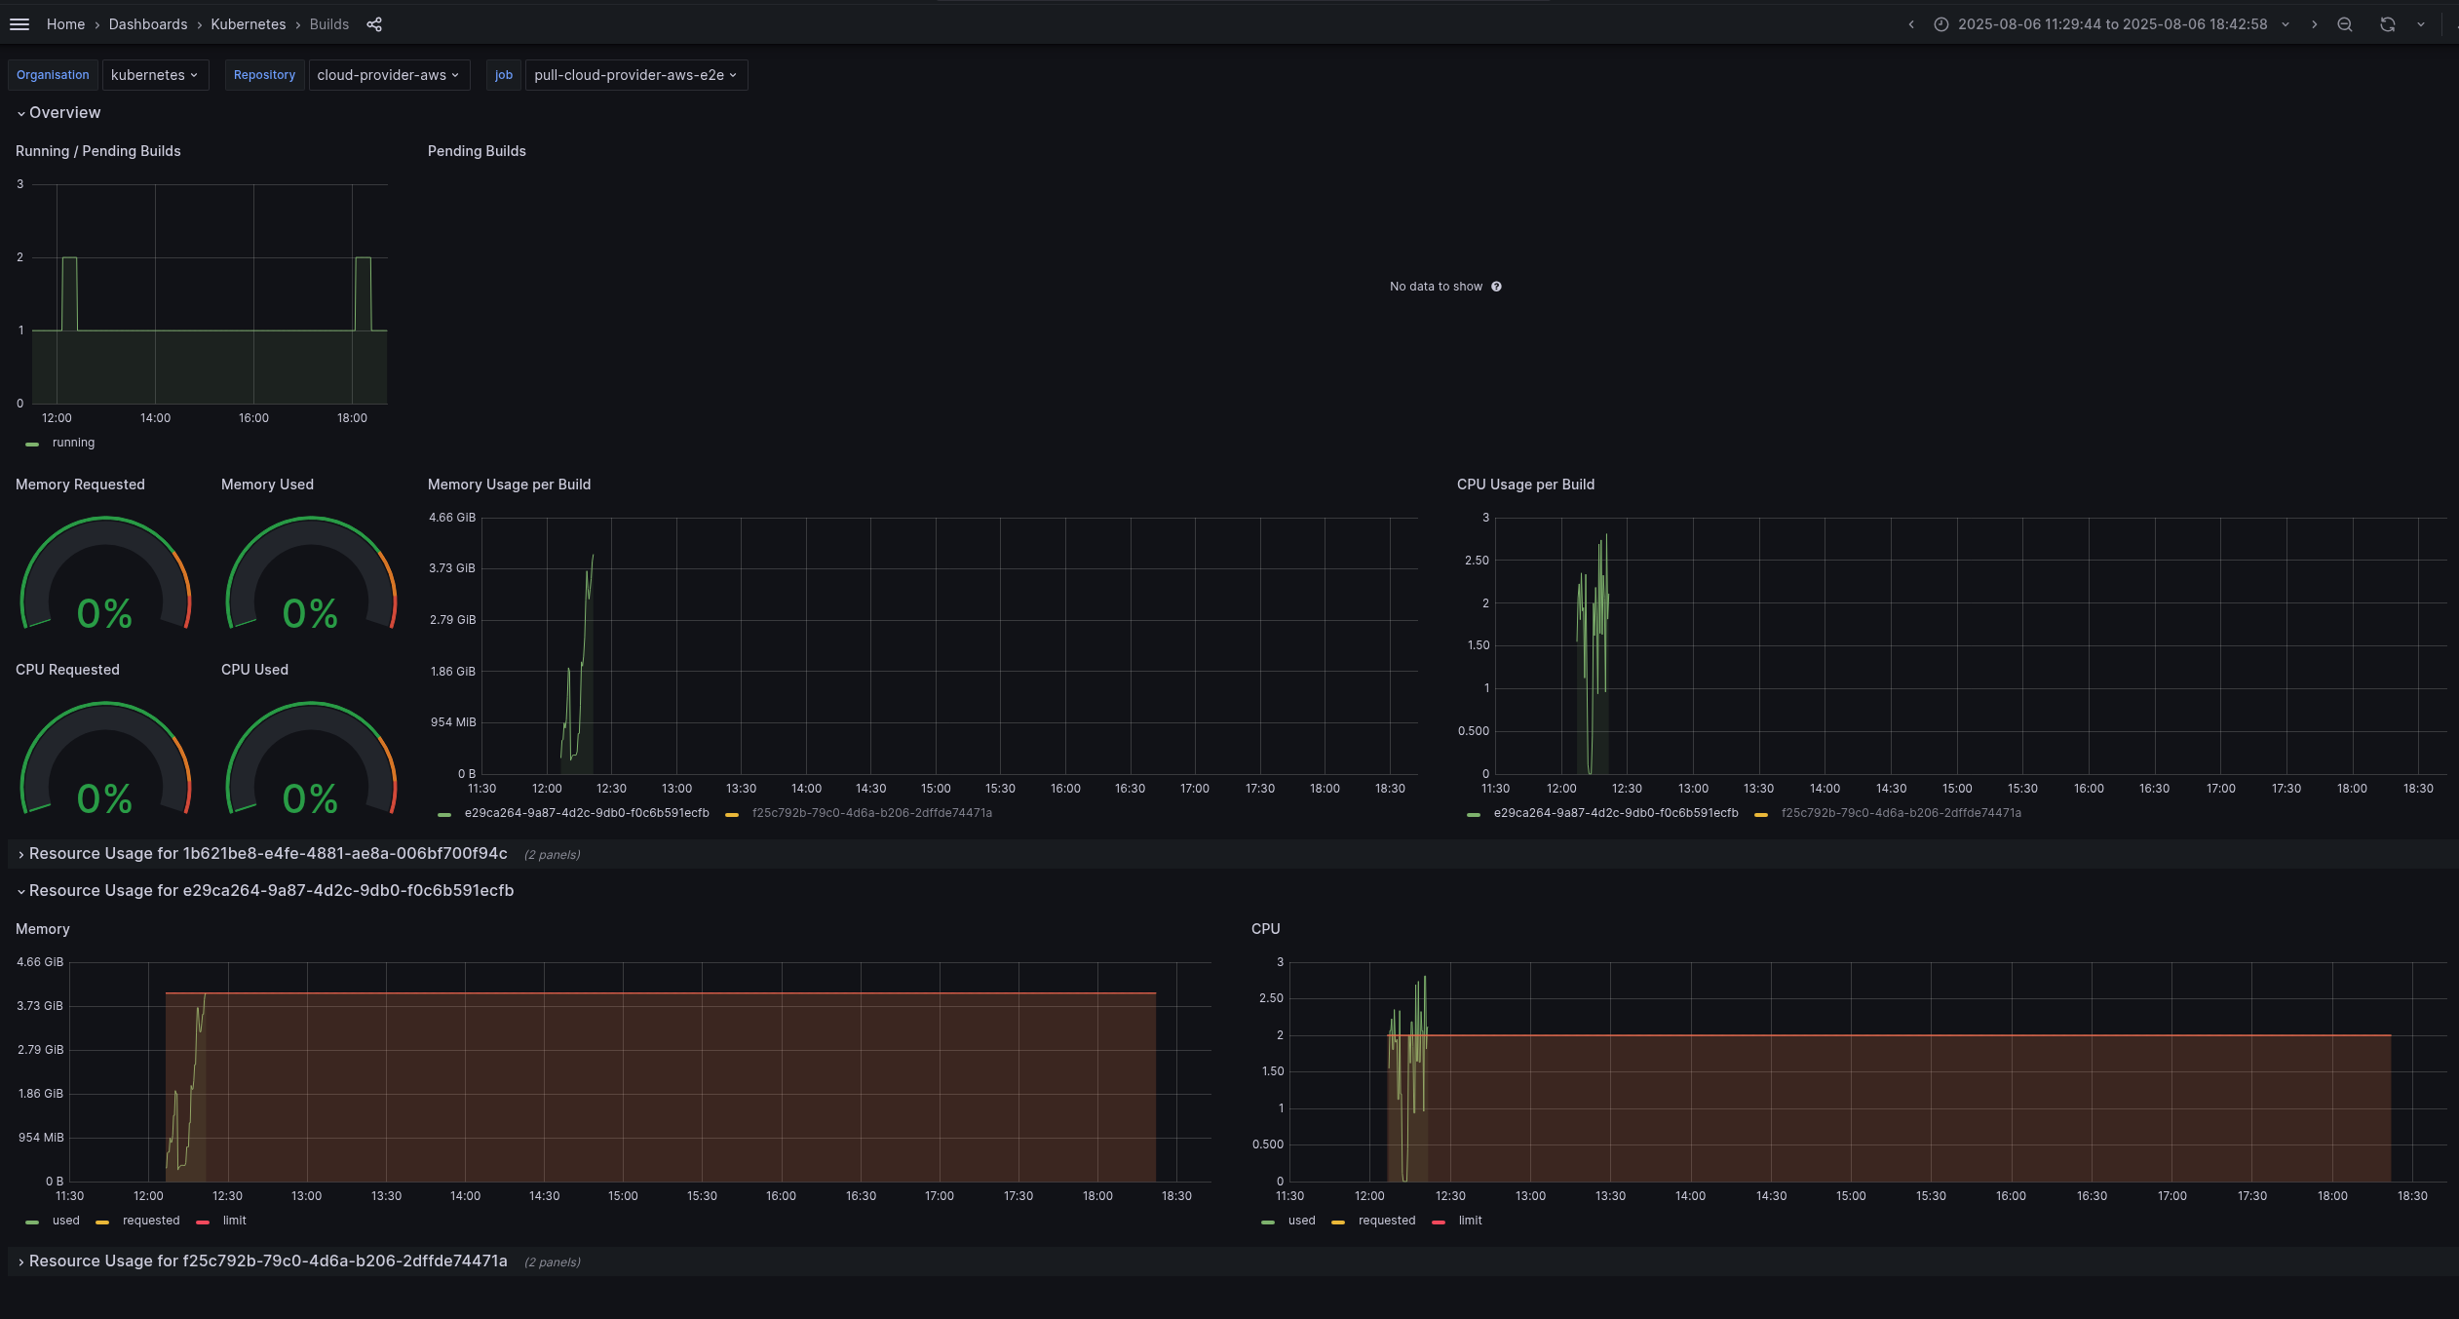Collapse the Overview row

pyautogui.click(x=64, y=113)
